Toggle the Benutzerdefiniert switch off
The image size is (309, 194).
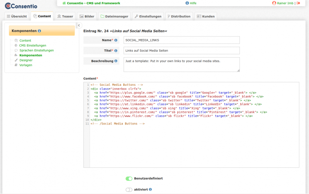pos(129,179)
